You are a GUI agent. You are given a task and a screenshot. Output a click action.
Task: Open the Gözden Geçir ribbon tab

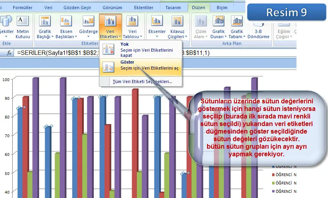[x=77, y=7]
